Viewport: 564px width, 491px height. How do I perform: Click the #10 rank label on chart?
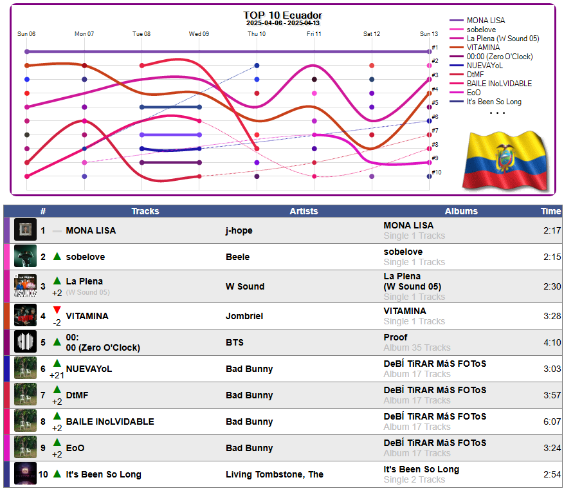tap(437, 172)
